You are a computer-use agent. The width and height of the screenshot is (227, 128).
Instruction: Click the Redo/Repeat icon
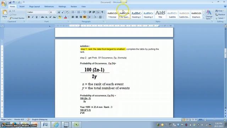[19, 2]
